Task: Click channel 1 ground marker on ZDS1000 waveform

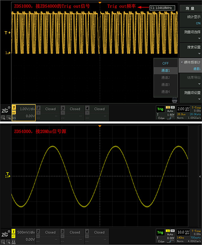Action: click(8, 53)
